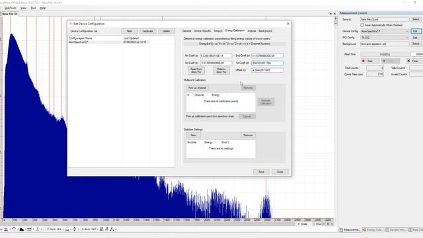Viewport: 423px width, 238px height.
Task: Click the X Scale value field
Action: tap(317, 224)
